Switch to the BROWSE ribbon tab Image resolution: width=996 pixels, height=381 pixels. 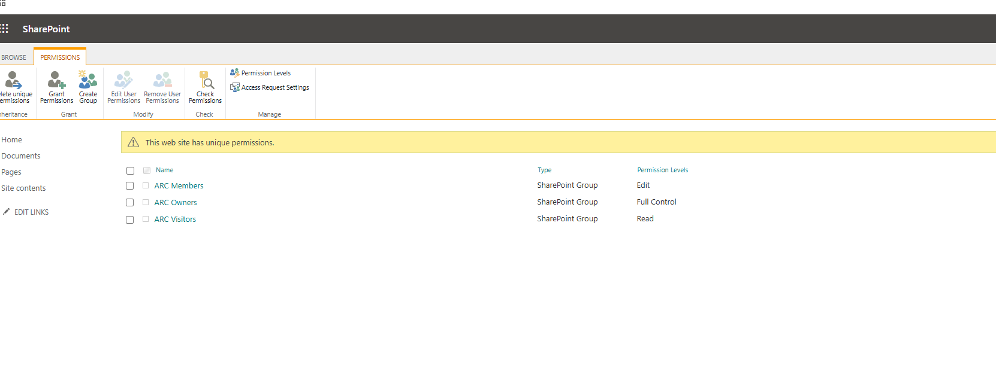tap(14, 57)
